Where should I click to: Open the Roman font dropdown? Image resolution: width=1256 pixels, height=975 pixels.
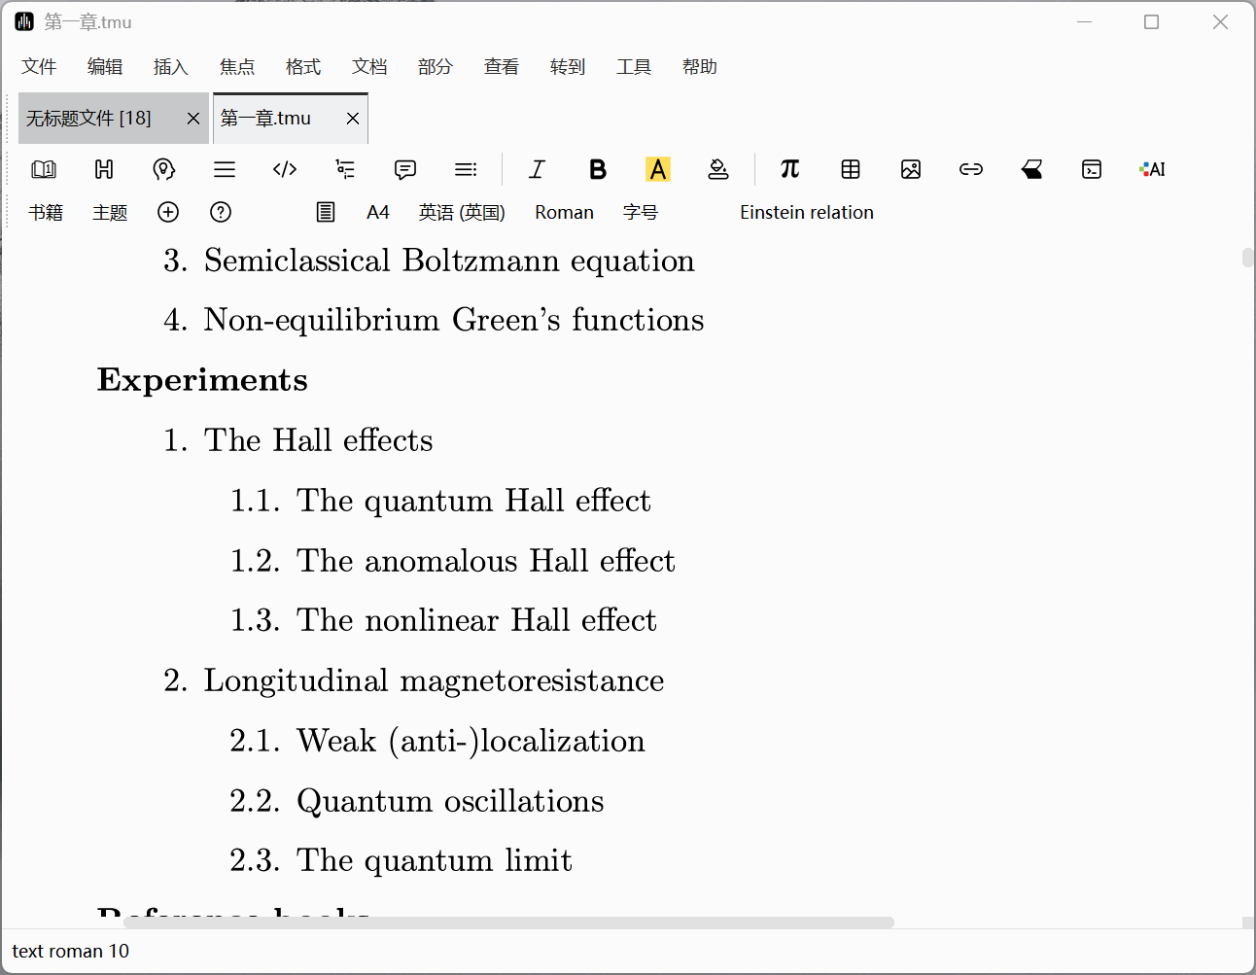pyautogui.click(x=564, y=212)
